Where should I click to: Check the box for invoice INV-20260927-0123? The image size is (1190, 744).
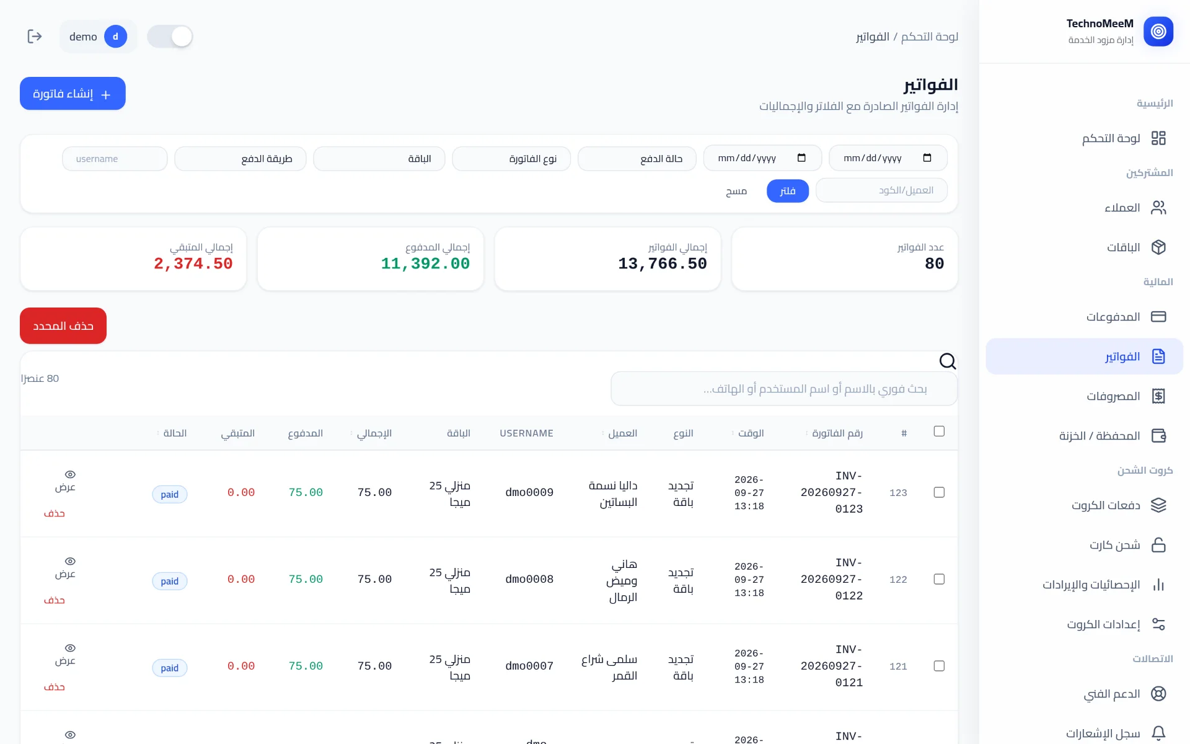939,492
